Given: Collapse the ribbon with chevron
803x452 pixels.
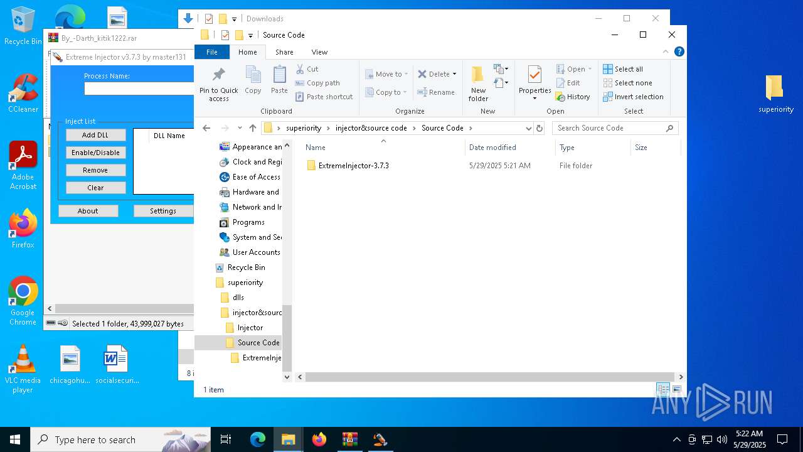Looking at the screenshot, I should click(x=666, y=52).
